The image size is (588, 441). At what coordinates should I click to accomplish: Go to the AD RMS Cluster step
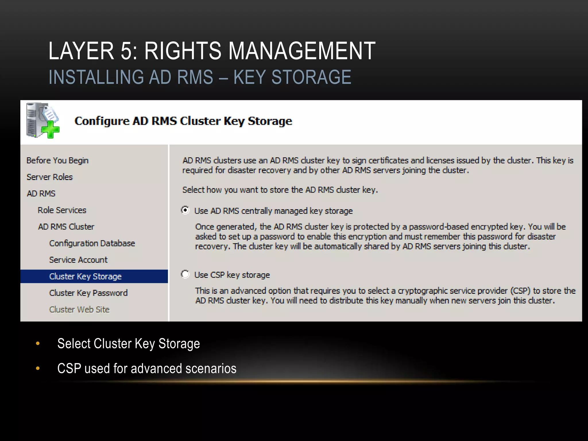tap(66, 227)
